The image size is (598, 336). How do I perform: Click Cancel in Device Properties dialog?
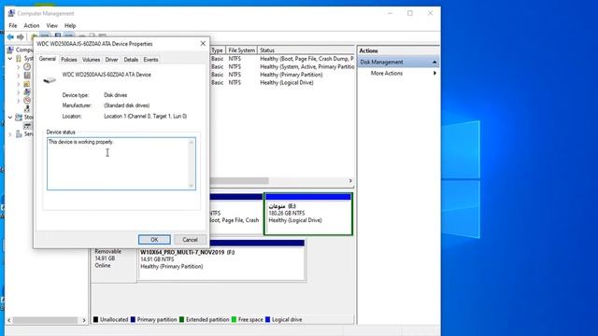pos(190,240)
